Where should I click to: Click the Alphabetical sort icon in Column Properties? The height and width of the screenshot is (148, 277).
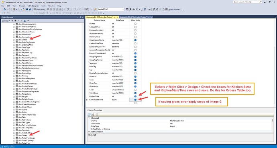(93, 114)
